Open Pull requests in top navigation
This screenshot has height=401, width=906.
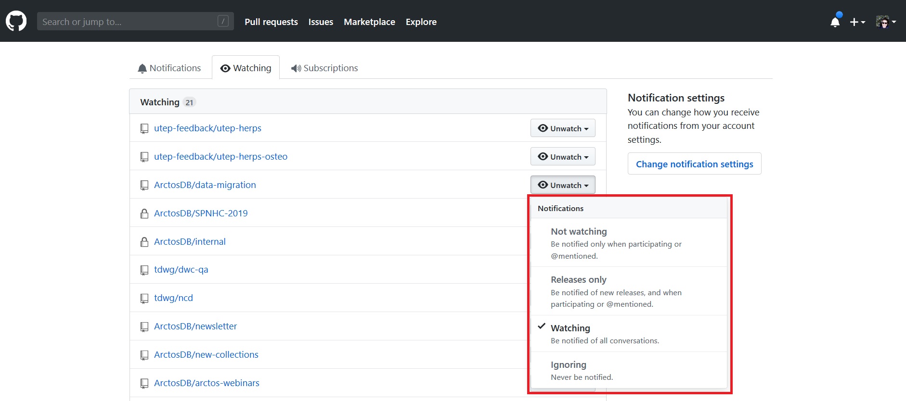tap(271, 22)
